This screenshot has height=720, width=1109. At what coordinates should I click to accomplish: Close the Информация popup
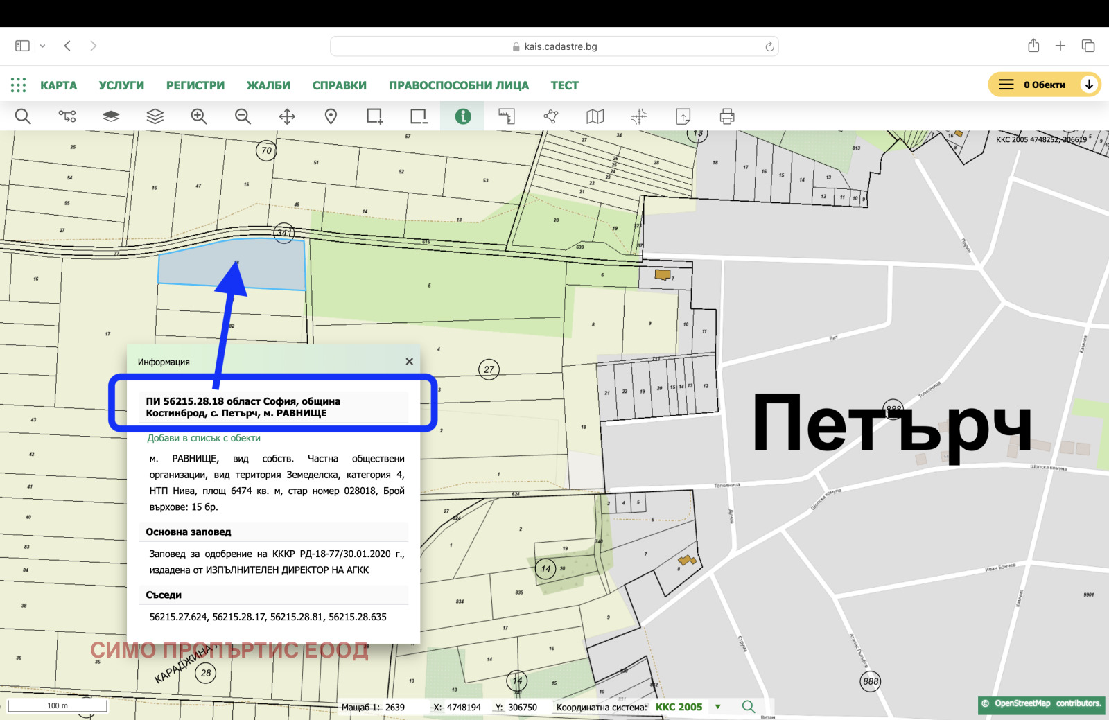tap(409, 362)
